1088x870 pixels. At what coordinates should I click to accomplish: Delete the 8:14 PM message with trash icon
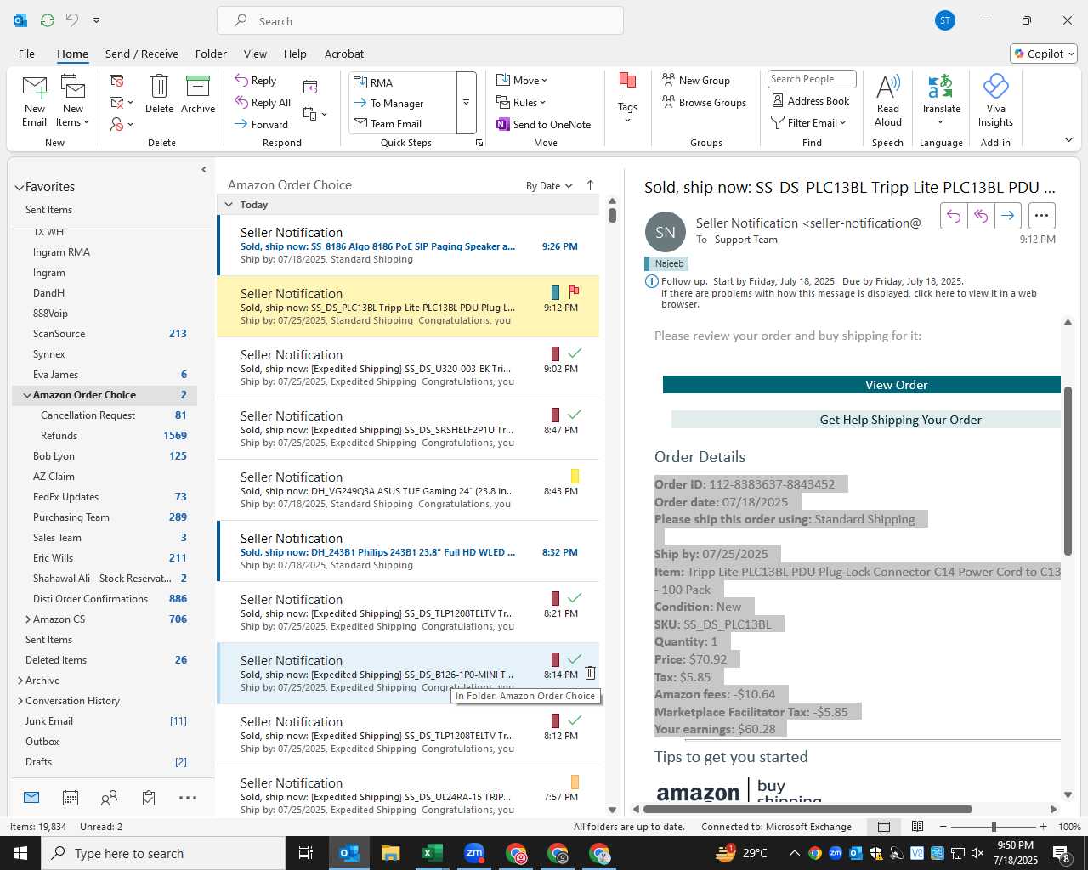[x=590, y=673]
